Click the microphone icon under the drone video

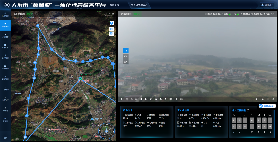pyautogui.click(x=166, y=99)
